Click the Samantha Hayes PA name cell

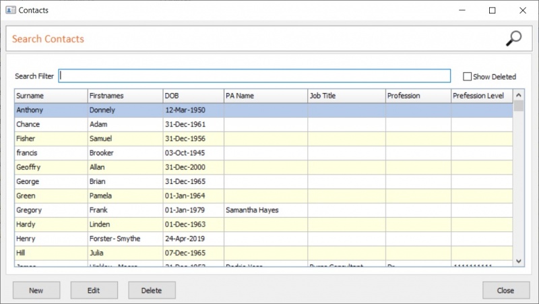(x=265, y=210)
